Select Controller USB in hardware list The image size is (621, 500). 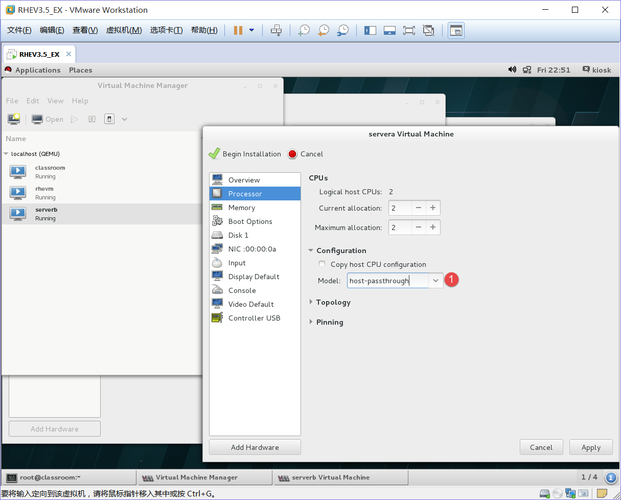pos(255,318)
